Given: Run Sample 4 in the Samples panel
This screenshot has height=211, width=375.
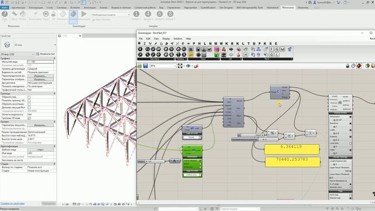Looking at the screenshot, I should click(x=148, y=15).
